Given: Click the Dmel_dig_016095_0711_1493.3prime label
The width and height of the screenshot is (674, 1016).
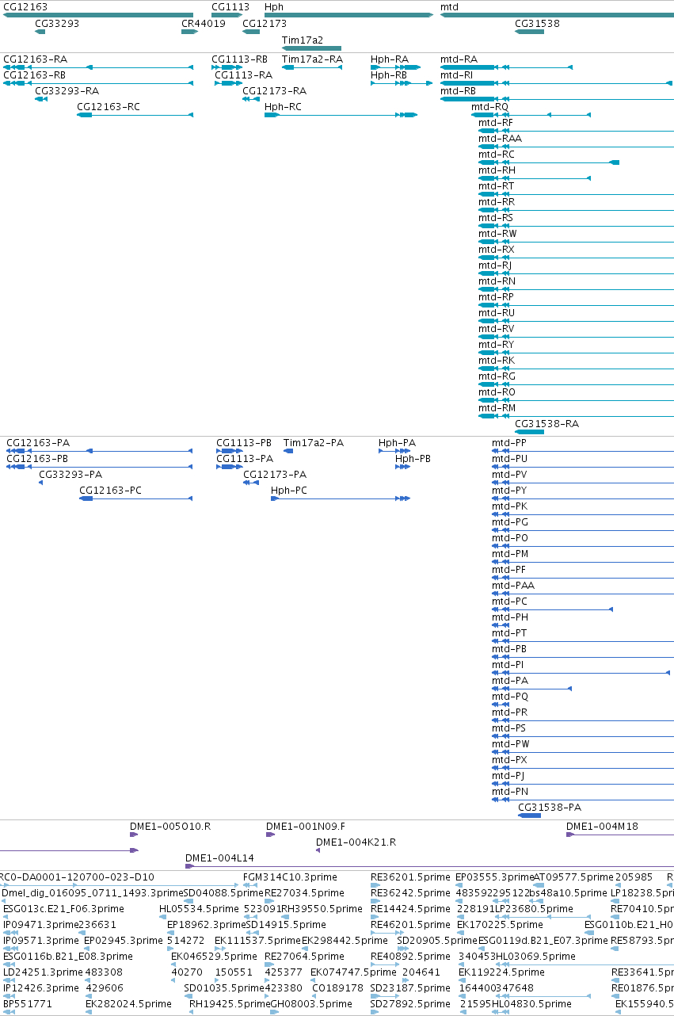Looking at the screenshot, I should pyautogui.click(x=93, y=893).
